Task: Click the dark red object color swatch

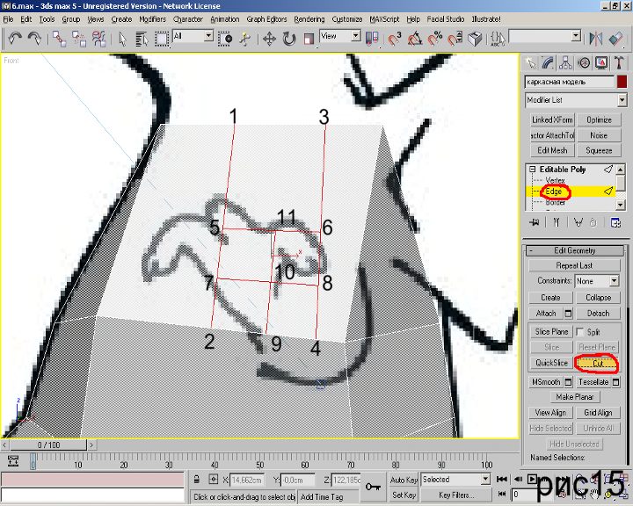Action: 622,82
